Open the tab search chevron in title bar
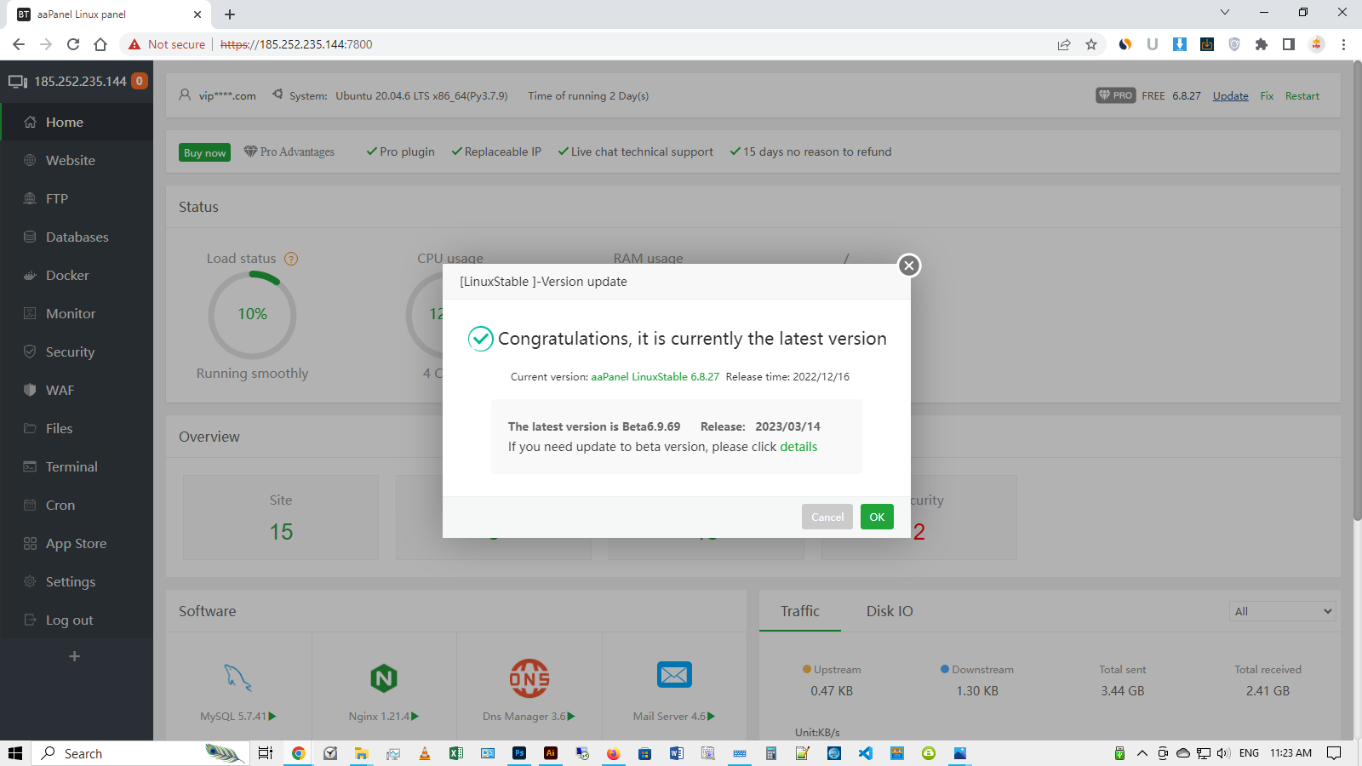 tap(1225, 12)
